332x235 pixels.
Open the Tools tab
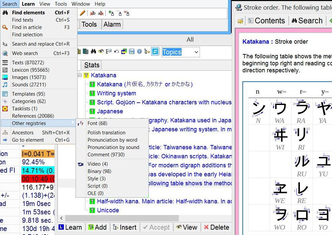(x=89, y=24)
